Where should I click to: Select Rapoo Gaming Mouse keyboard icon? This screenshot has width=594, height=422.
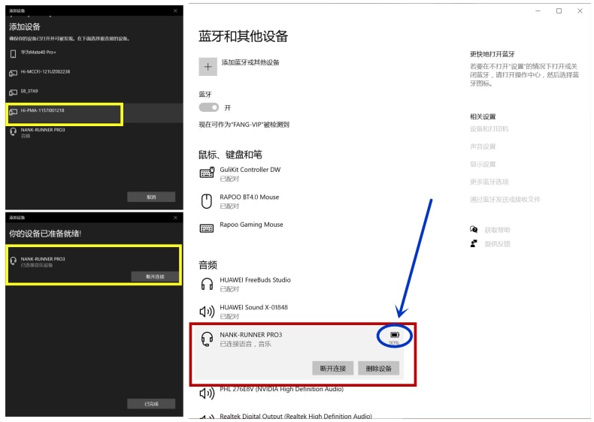(207, 228)
